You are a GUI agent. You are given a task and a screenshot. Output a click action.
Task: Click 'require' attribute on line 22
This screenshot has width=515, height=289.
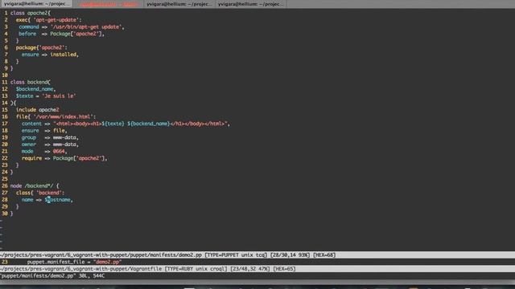pos(31,158)
